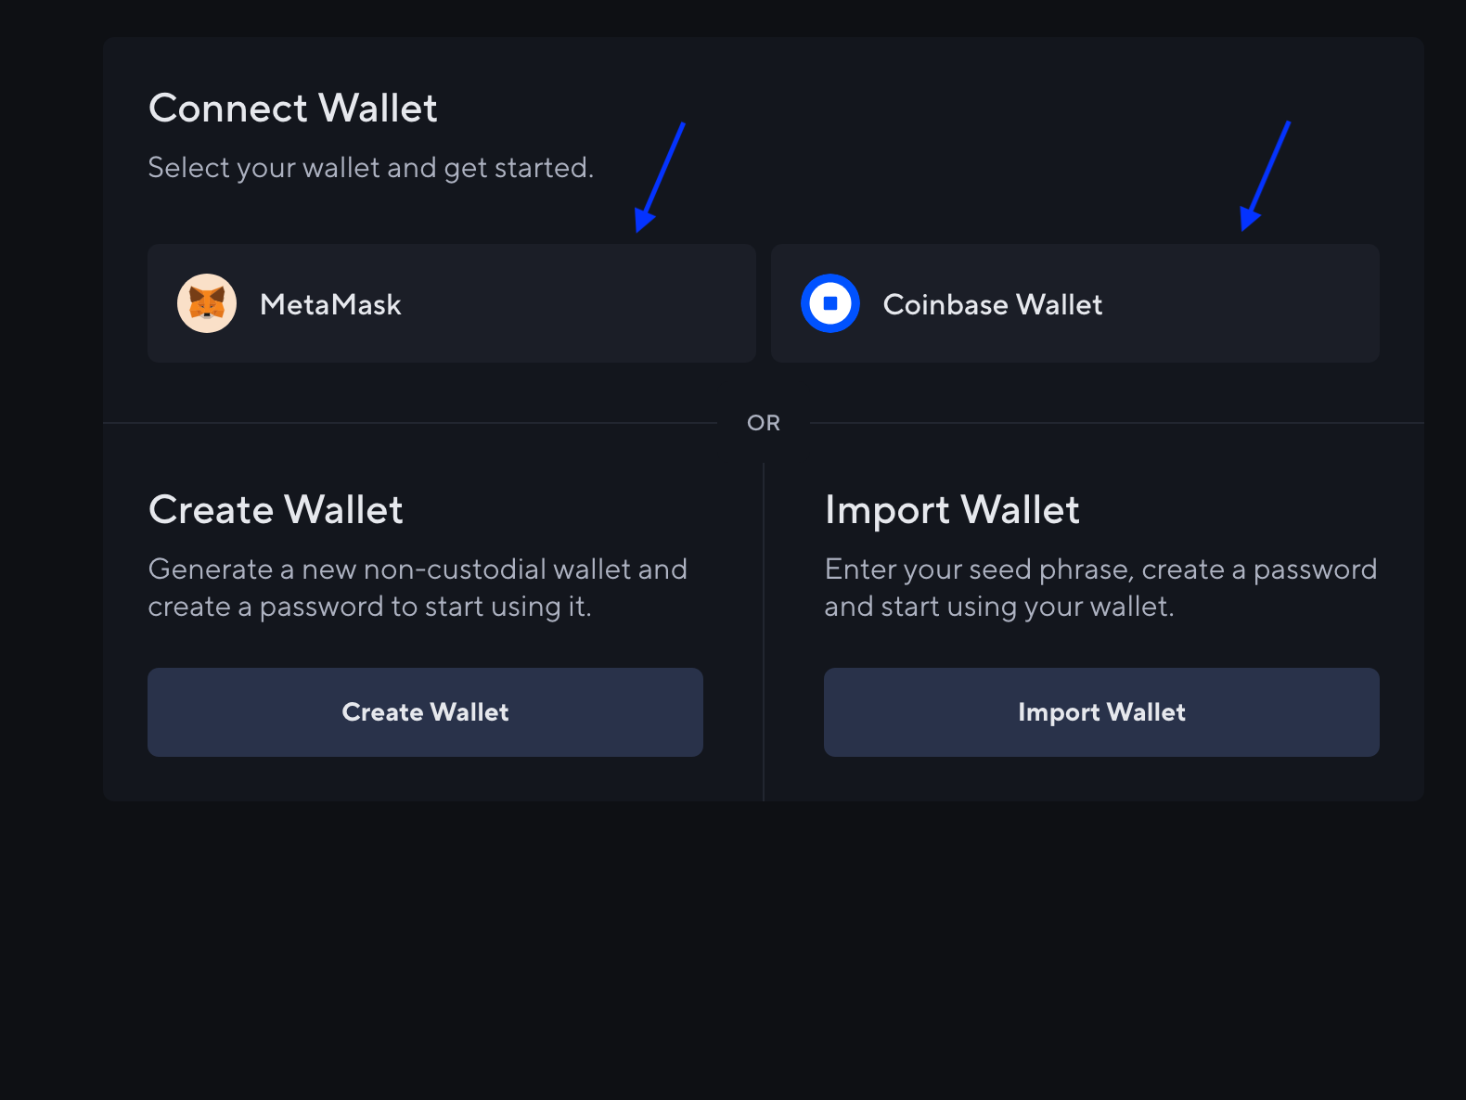This screenshot has height=1100, width=1466.
Task: Click the fox face inside the beige circle
Action: tap(207, 302)
